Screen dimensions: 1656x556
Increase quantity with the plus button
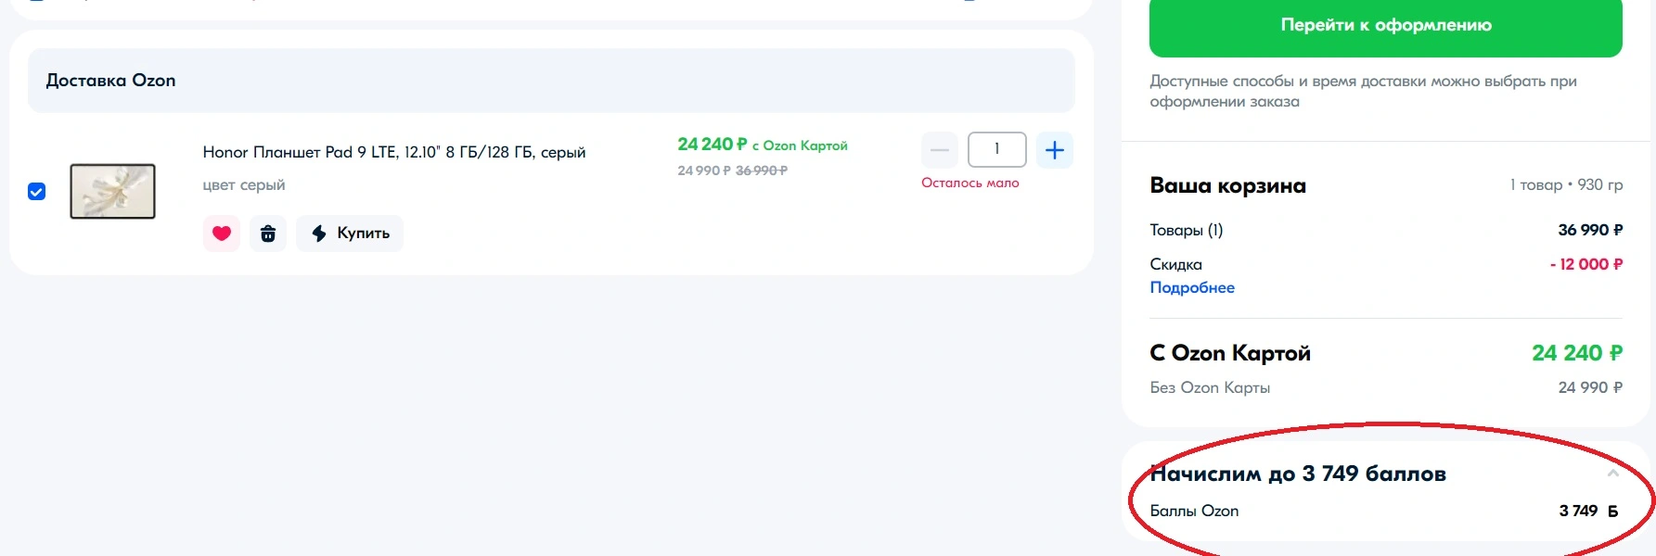1055,150
